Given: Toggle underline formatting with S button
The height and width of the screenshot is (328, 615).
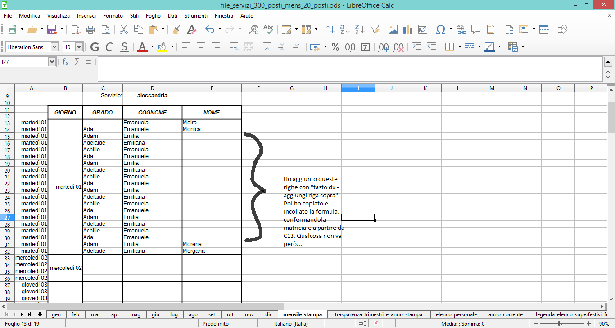Looking at the screenshot, I should click(x=124, y=47).
